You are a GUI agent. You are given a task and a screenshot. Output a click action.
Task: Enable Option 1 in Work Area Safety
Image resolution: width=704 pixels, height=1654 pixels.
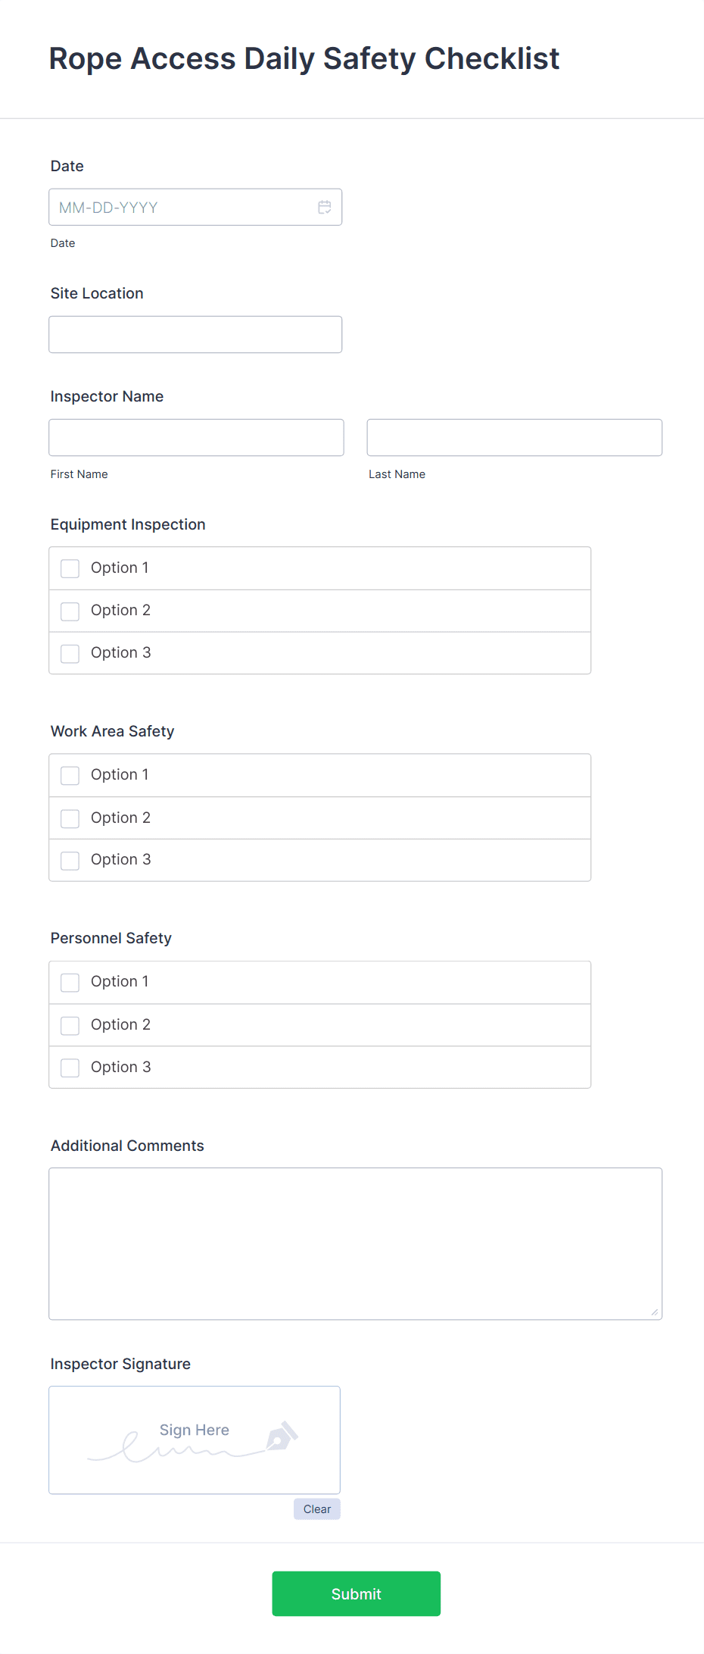point(70,775)
